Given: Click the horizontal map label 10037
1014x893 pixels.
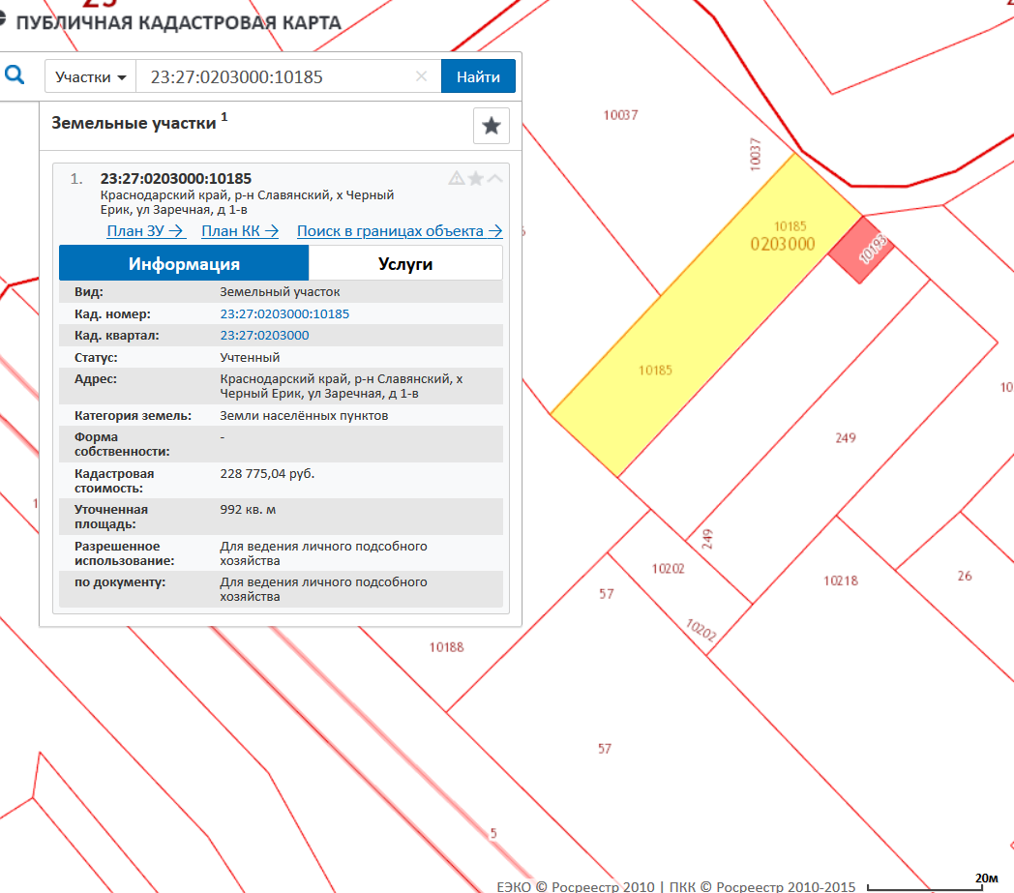Looking at the screenshot, I should click(x=621, y=115).
